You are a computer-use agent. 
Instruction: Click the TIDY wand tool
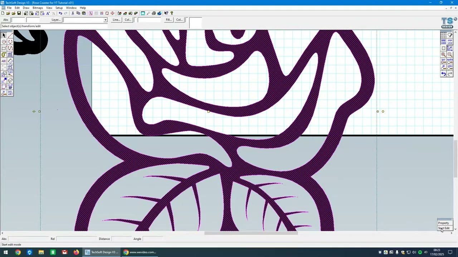point(10,74)
